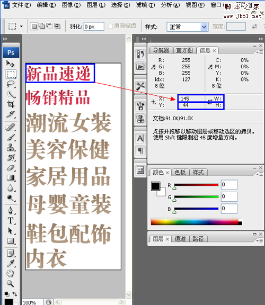Switch to the 直方图 tab
Image resolution: width=265 pixels, height=305 pixels.
[x=184, y=50]
